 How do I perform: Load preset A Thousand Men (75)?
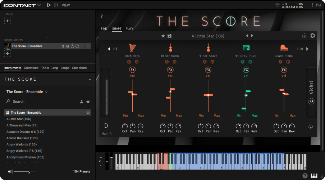tap(22, 125)
